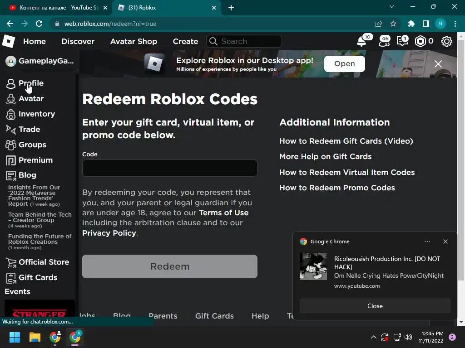The width and height of the screenshot is (465, 348).
Task: Open the tab search chevron
Action: (392, 6)
